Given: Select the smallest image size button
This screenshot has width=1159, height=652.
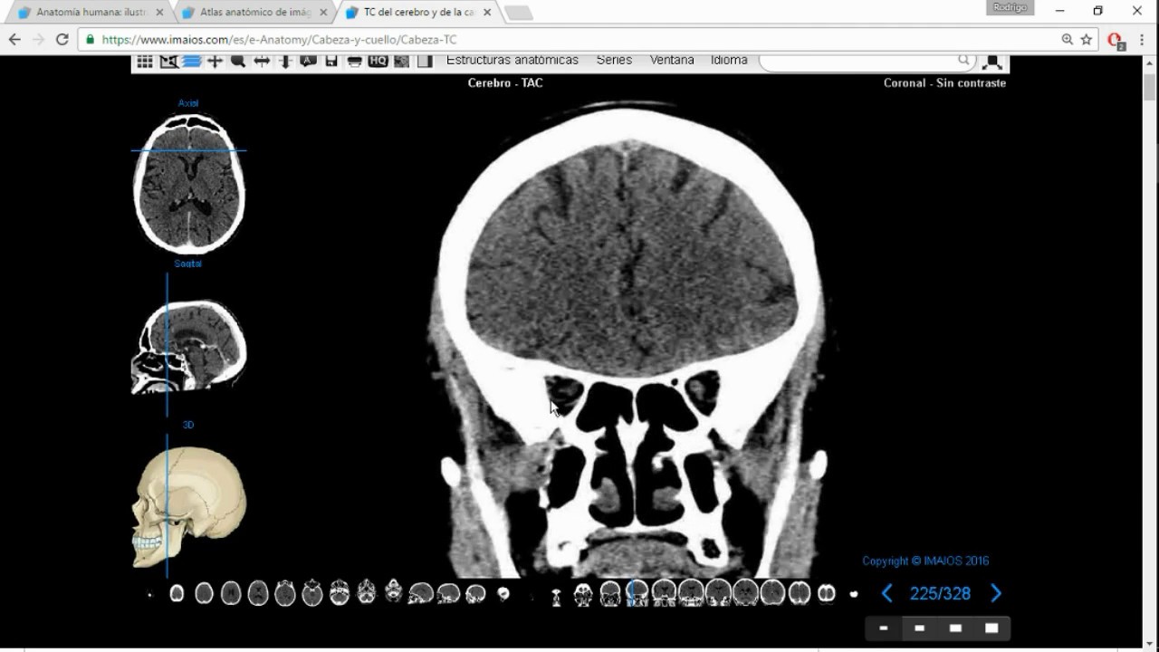Looking at the screenshot, I should [x=884, y=628].
